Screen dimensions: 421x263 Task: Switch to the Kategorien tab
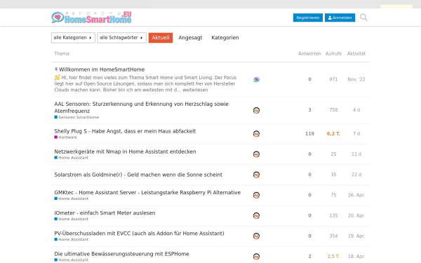click(x=225, y=38)
